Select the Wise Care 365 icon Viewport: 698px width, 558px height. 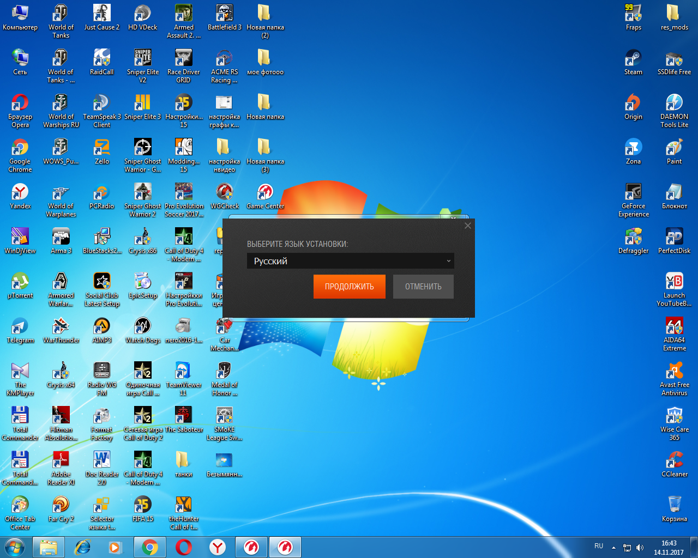674,423
